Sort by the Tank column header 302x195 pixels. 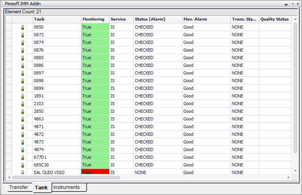click(56, 19)
